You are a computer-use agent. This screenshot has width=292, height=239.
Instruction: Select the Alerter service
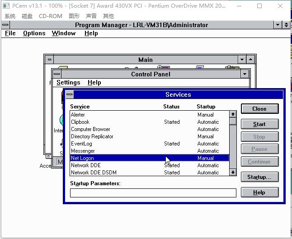coord(150,115)
